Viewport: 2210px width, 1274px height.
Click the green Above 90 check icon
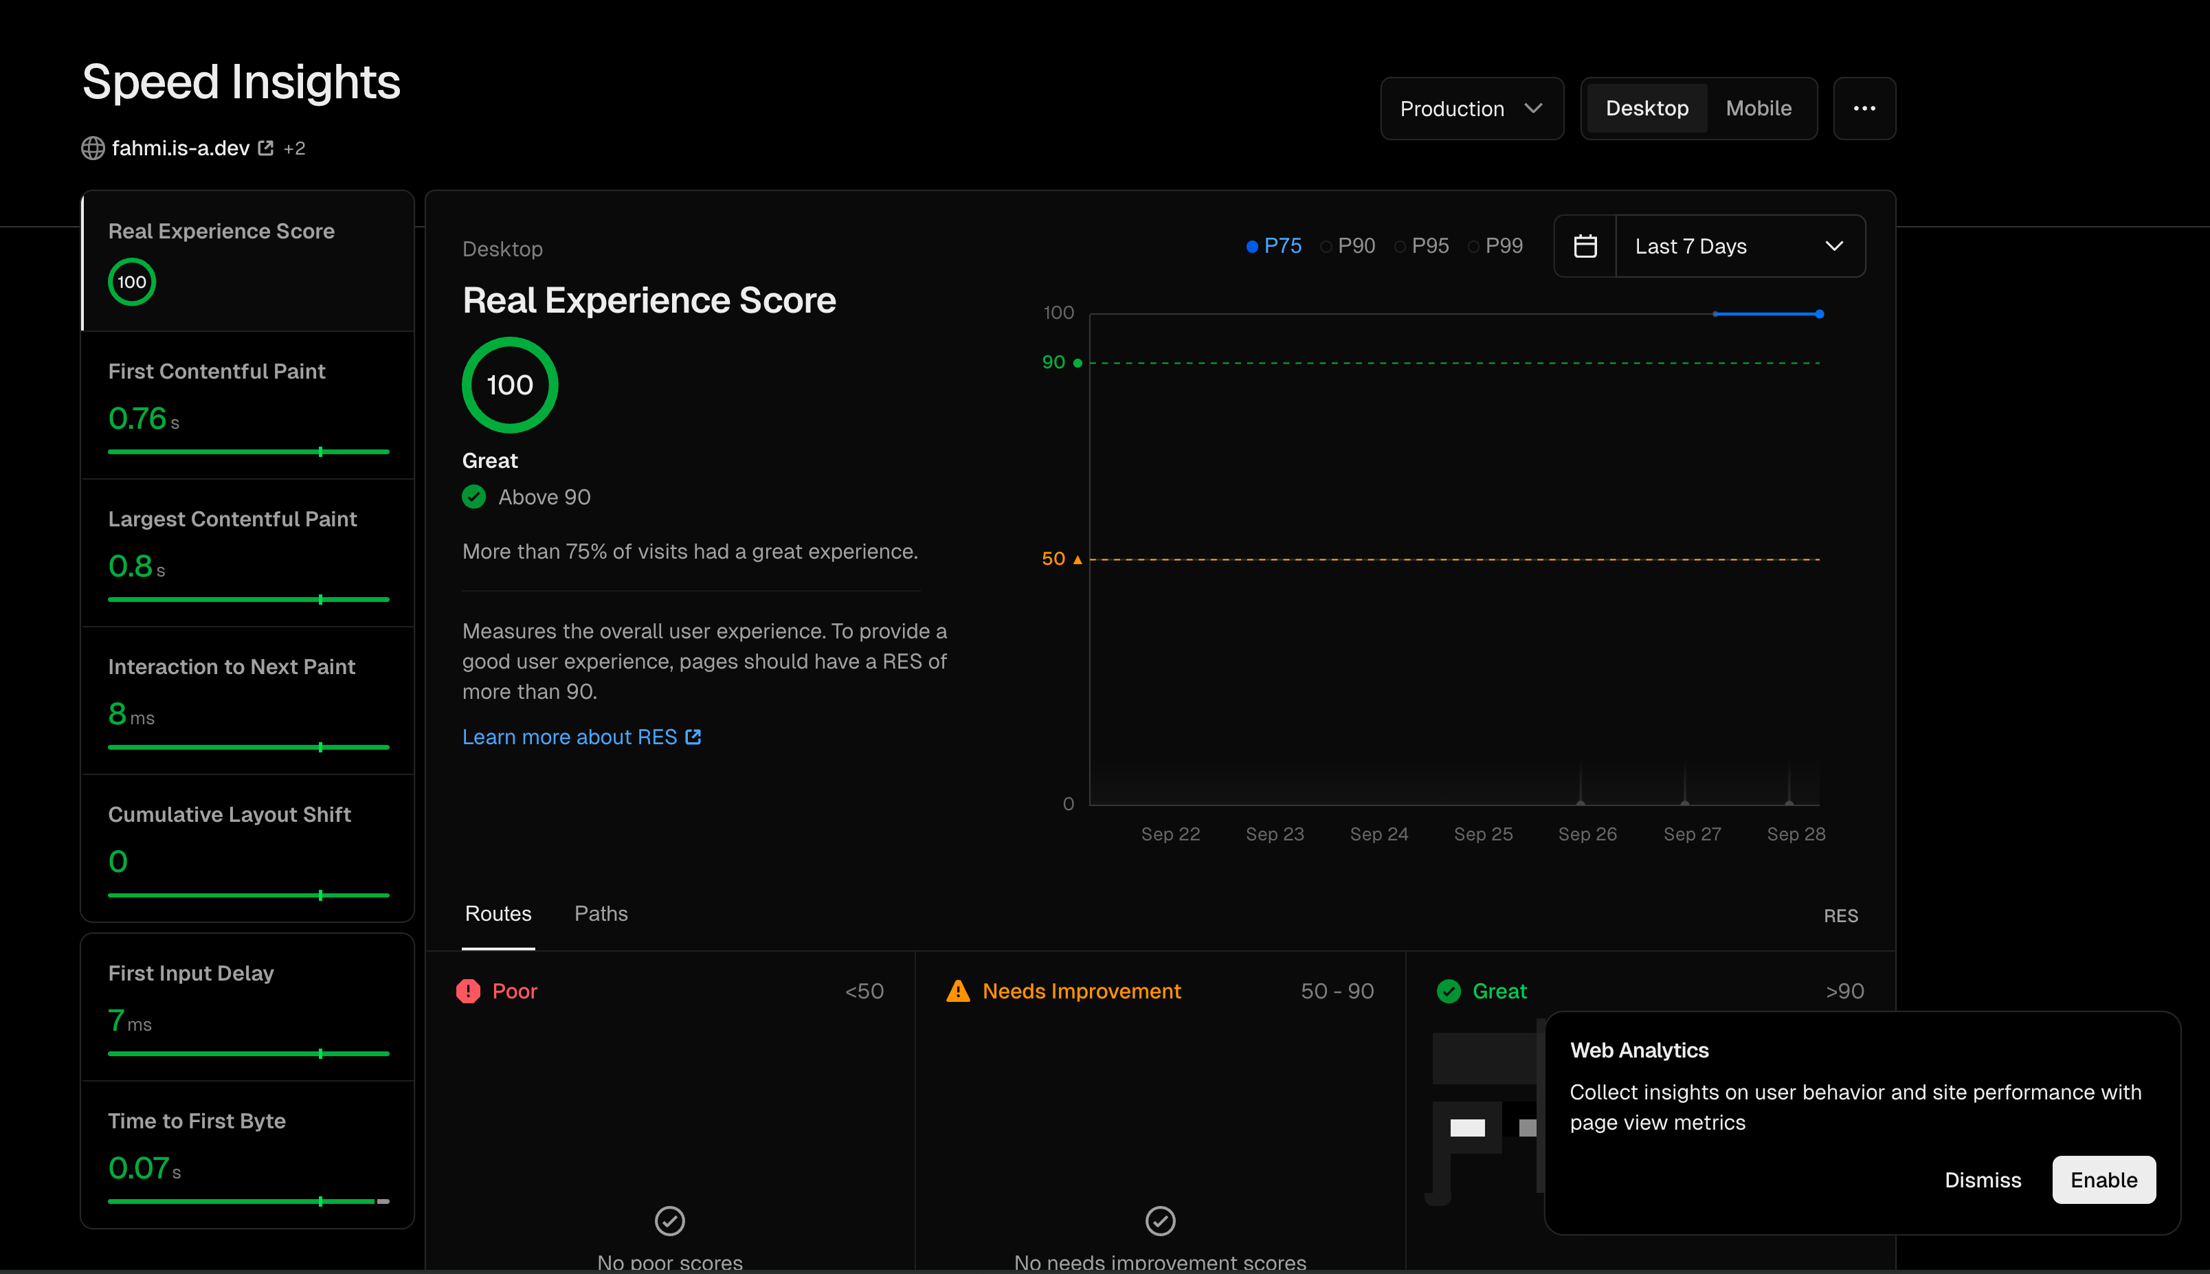tap(473, 497)
